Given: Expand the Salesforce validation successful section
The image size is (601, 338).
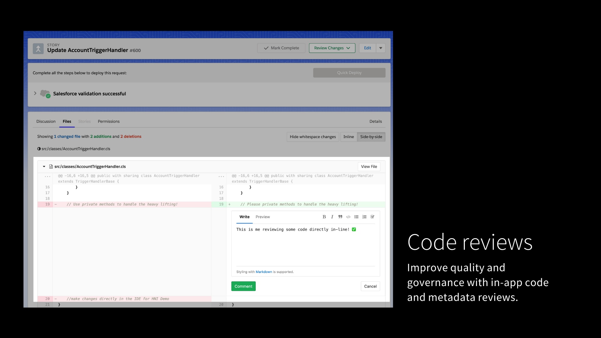Looking at the screenshot, I should point(35,93).
